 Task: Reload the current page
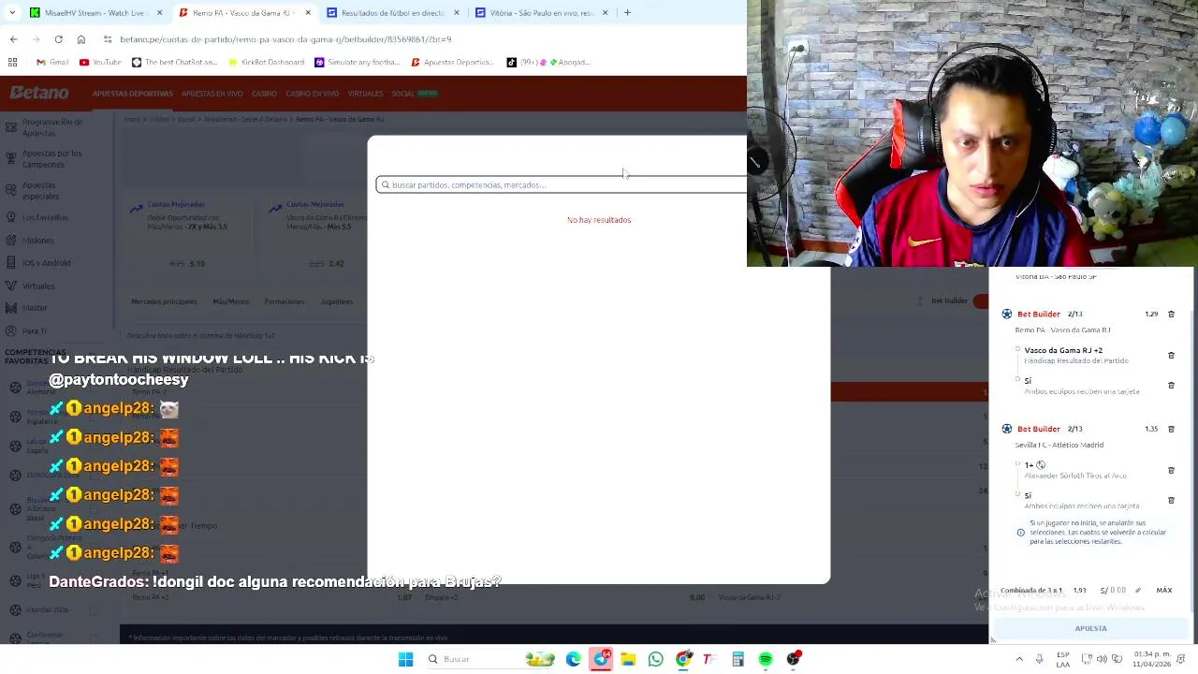[x=58, y=39]
